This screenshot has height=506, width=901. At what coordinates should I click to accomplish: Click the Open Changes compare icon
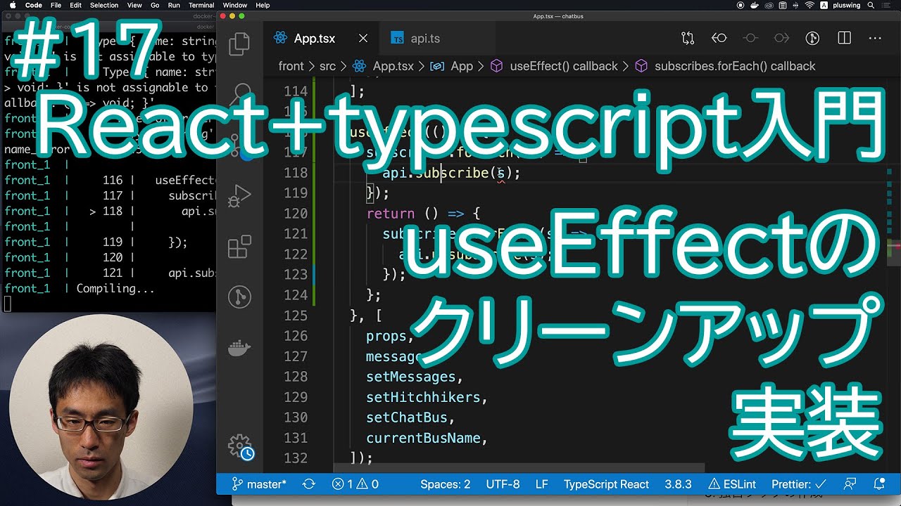(688, 38)
